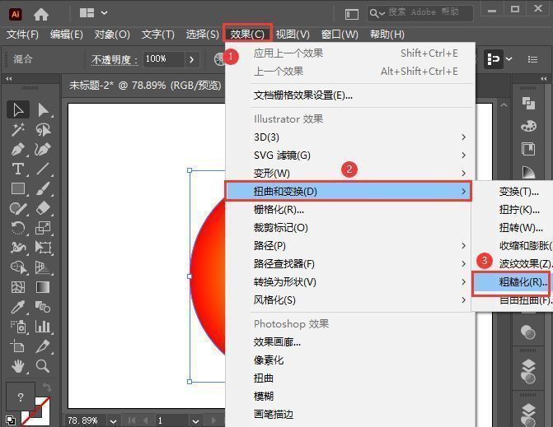The width and height of the screenshot is (553, 427).
Task: Expand the opacity 100% arrow
Action: click(191, 59)
